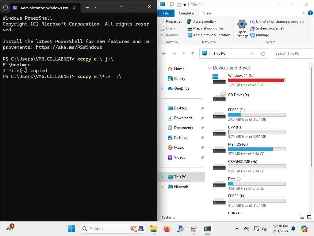This screenshot has height=236, width=314.
Task: Click quick access Properties checkmark icon
Action: [x=172, y=5]
